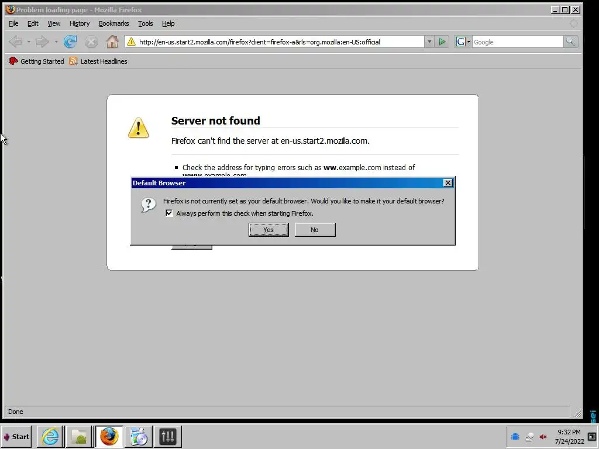Click the muted volume tray icon
This screenshot has height=449, width=599.
point(543,437)
